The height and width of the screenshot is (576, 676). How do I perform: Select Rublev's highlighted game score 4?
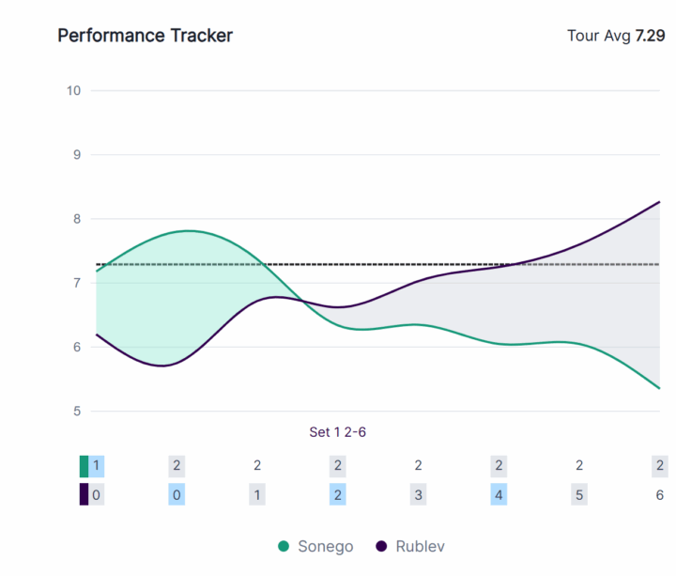[499, 495]
